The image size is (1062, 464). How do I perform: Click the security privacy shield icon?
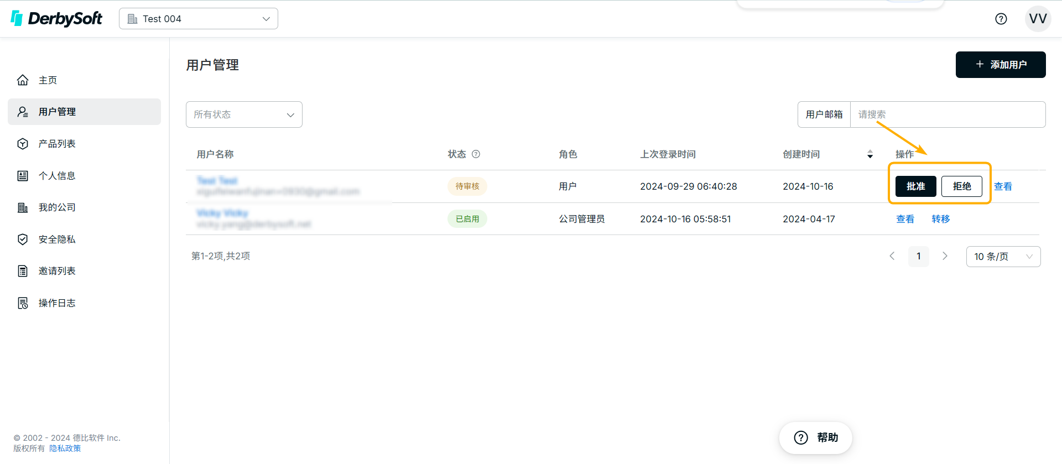pos(23,239)
